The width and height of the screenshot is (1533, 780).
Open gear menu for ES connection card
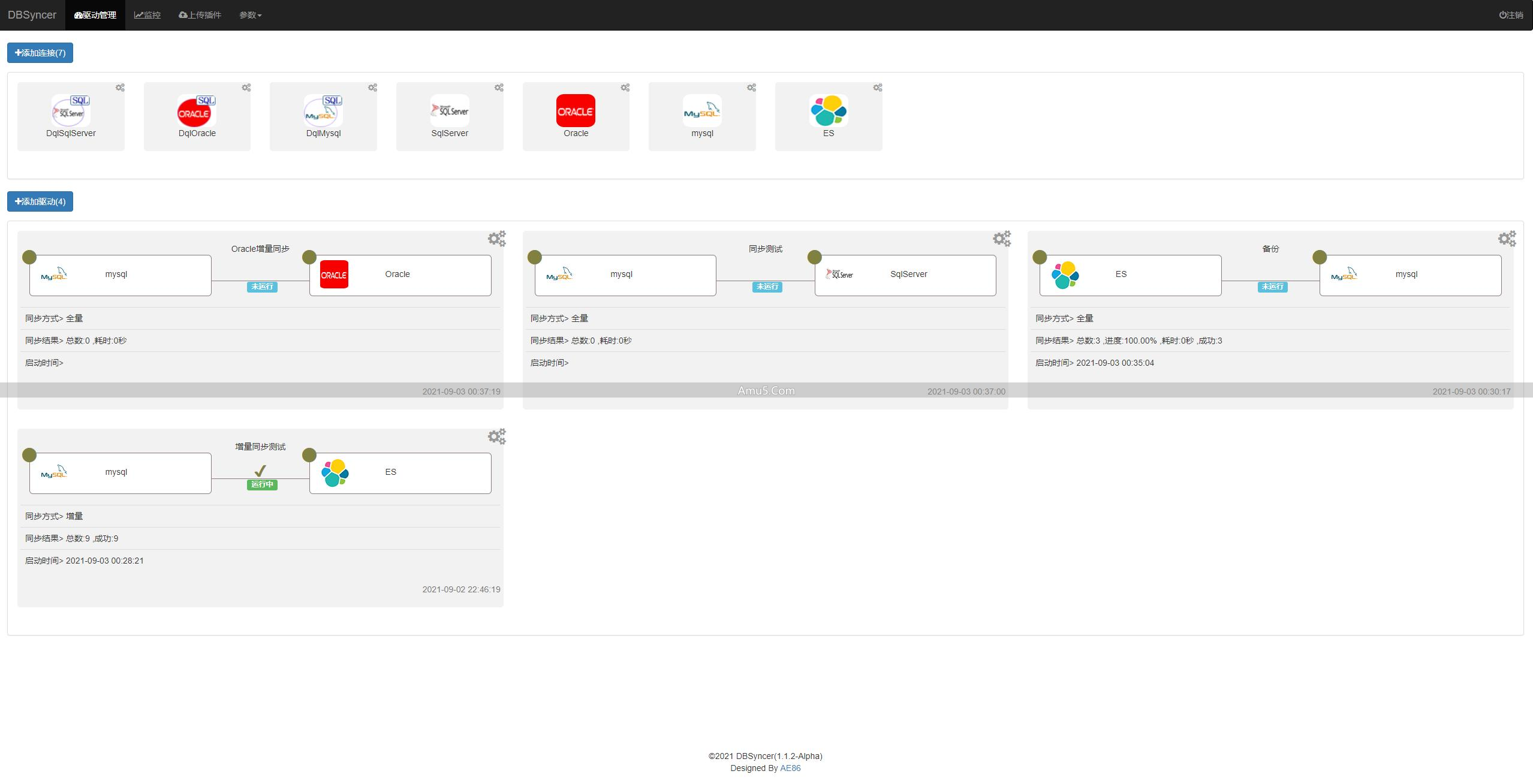tap(878, 88)
